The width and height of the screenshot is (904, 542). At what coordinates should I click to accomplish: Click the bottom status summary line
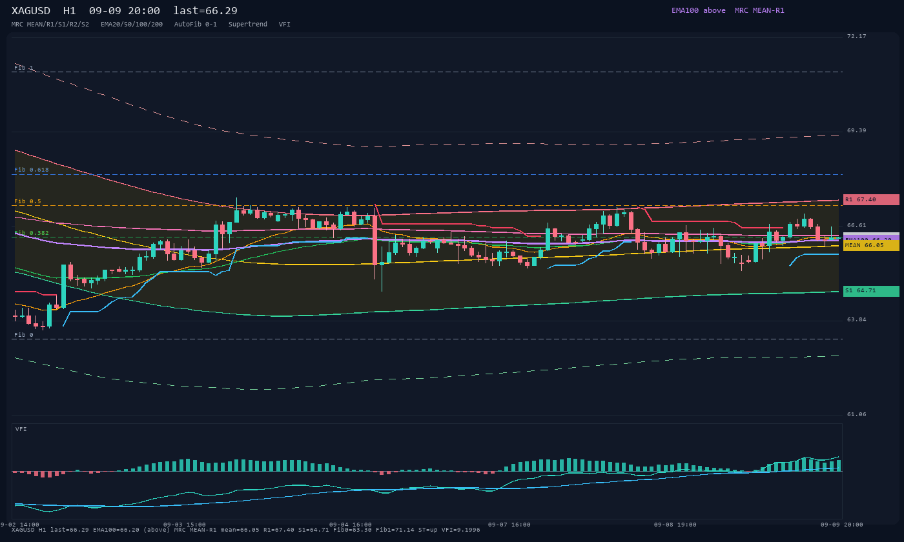[246, 530]
